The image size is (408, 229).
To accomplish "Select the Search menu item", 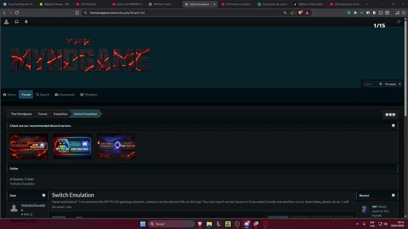I will 43,94.
